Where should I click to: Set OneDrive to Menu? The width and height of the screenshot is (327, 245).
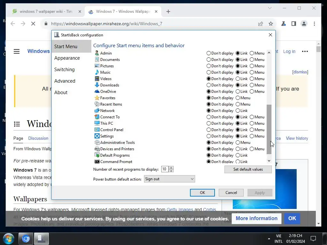coord(252,92)
